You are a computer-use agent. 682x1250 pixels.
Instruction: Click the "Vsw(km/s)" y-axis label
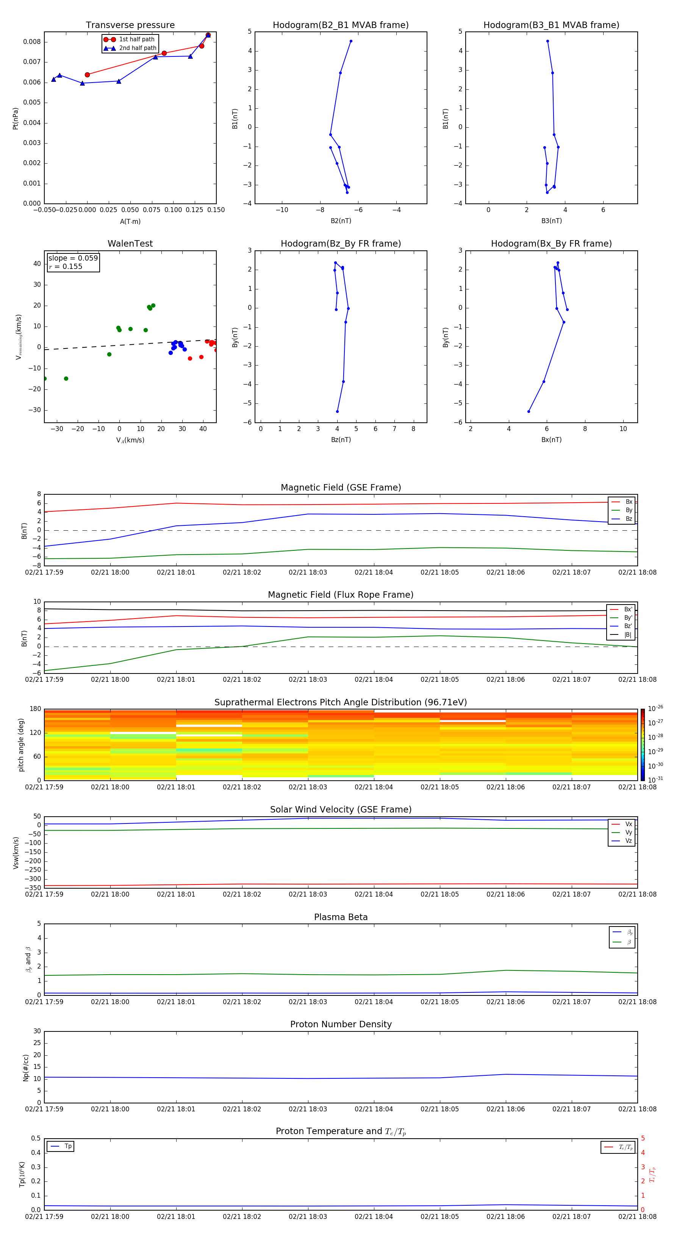pyautogui.click(x=16, y=852)
